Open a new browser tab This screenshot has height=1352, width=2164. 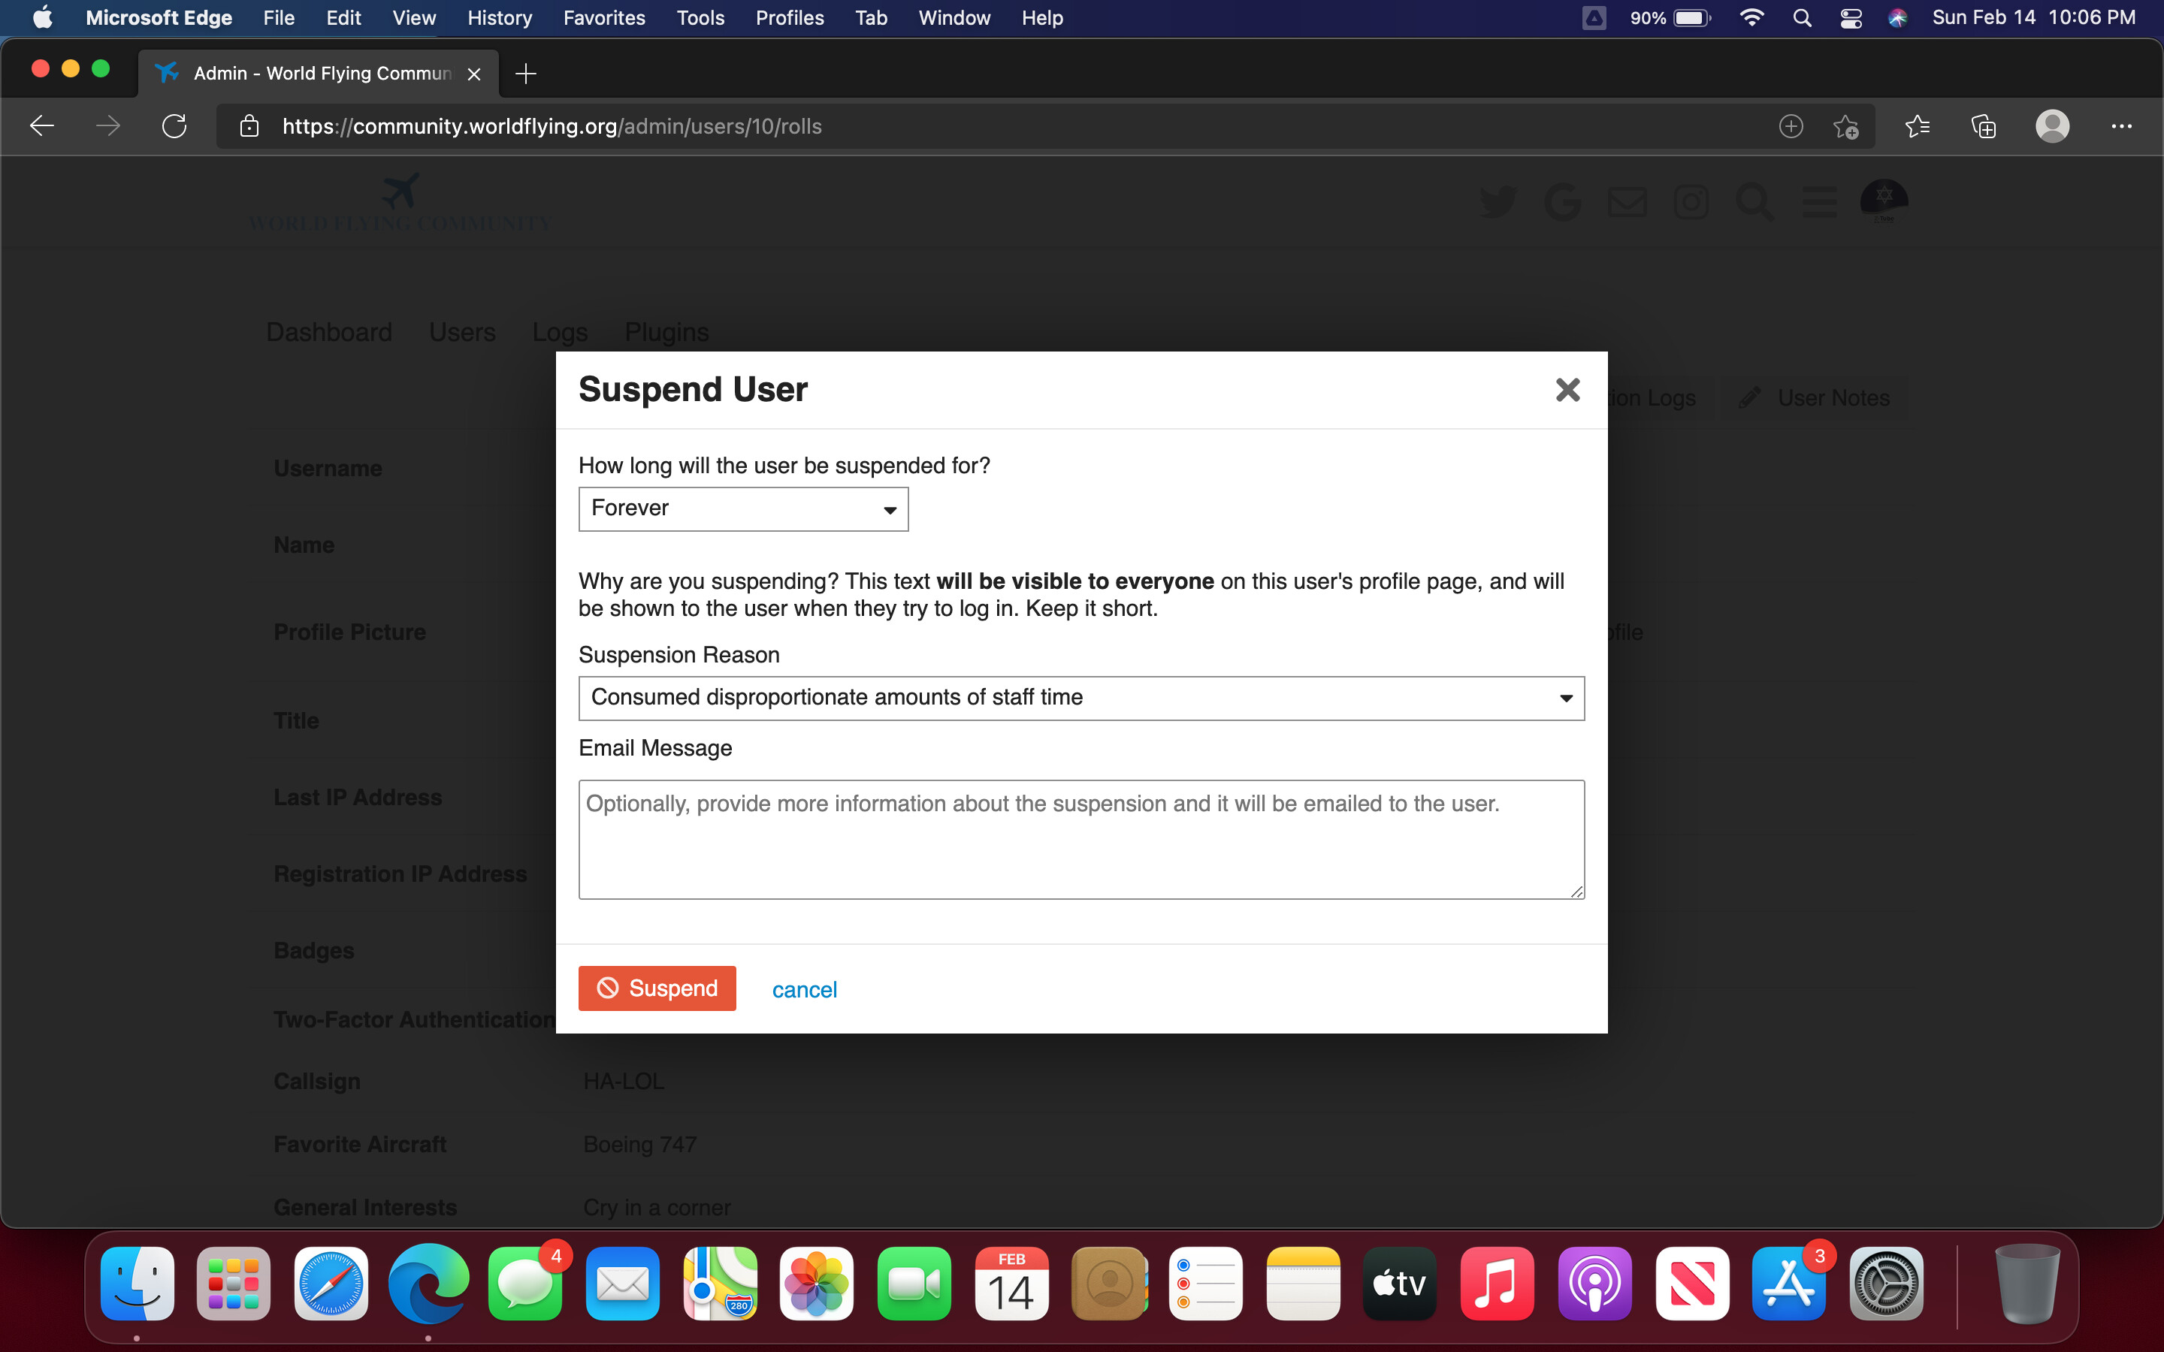[x=526, y=74]
